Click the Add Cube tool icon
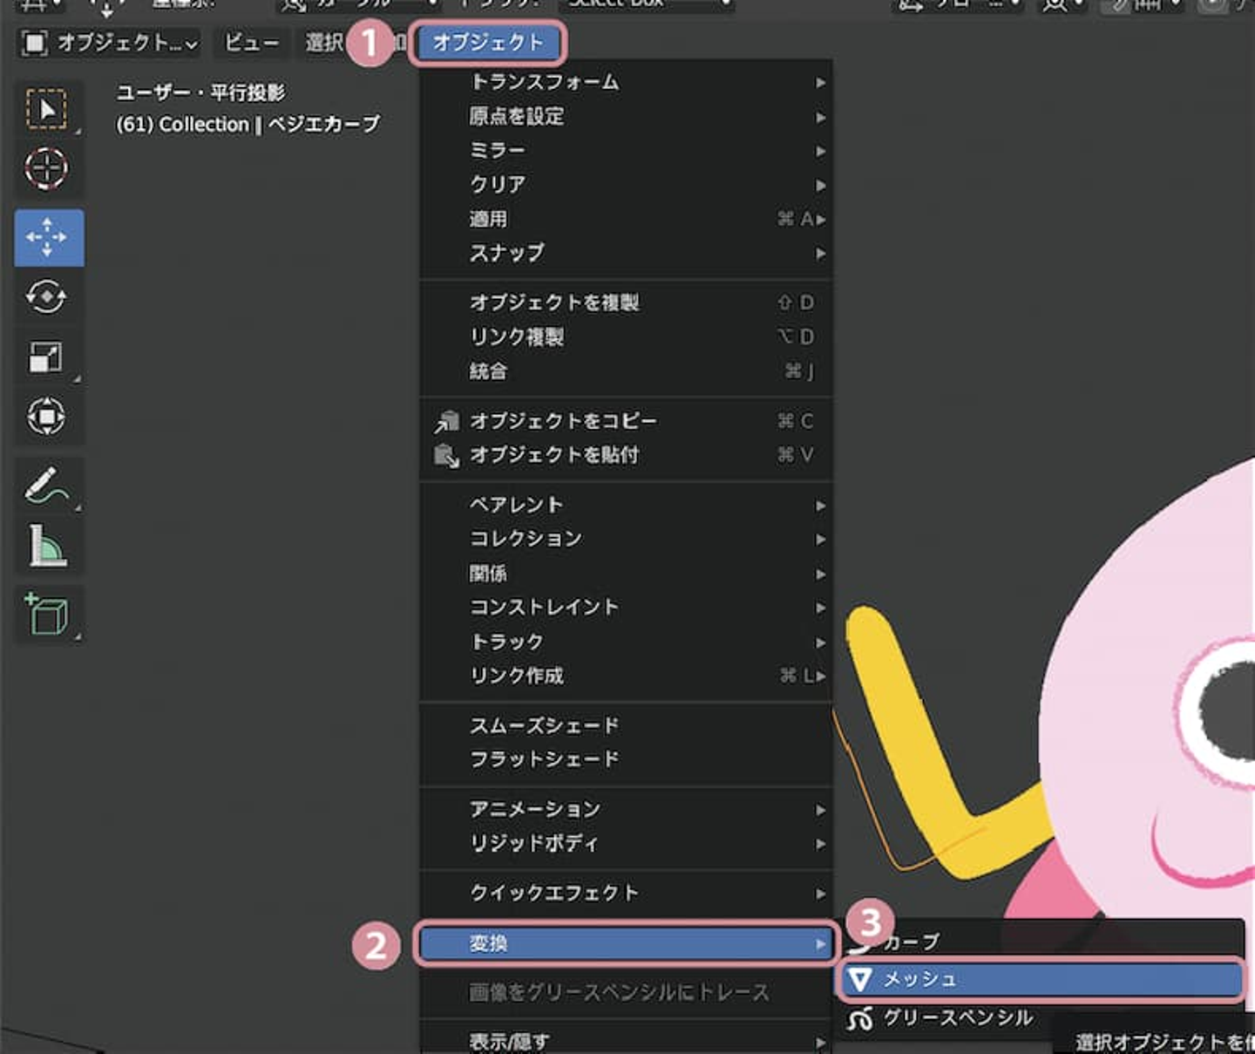 tap(47, 615)
